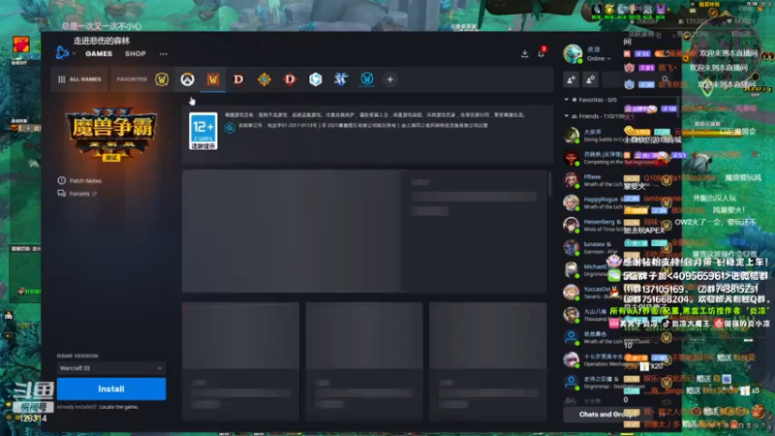Click the blue Install button
This screenshot has width=775, height=436.
(x=111, y=389)
